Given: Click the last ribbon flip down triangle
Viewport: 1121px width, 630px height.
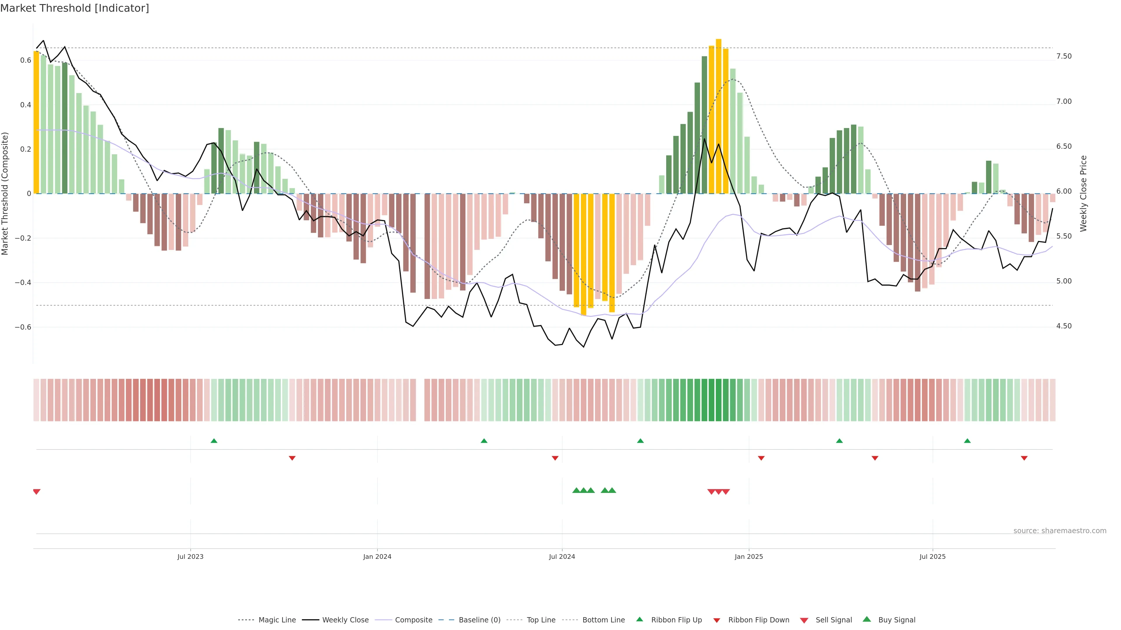Looking at the screenshot, I should click(x=1024, y=458).
